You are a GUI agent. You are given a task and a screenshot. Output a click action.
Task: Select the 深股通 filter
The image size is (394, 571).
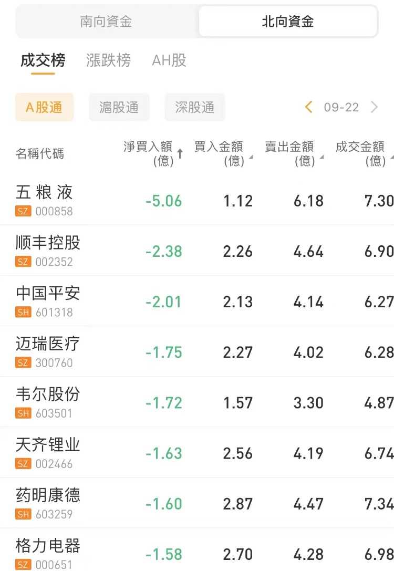195,107
